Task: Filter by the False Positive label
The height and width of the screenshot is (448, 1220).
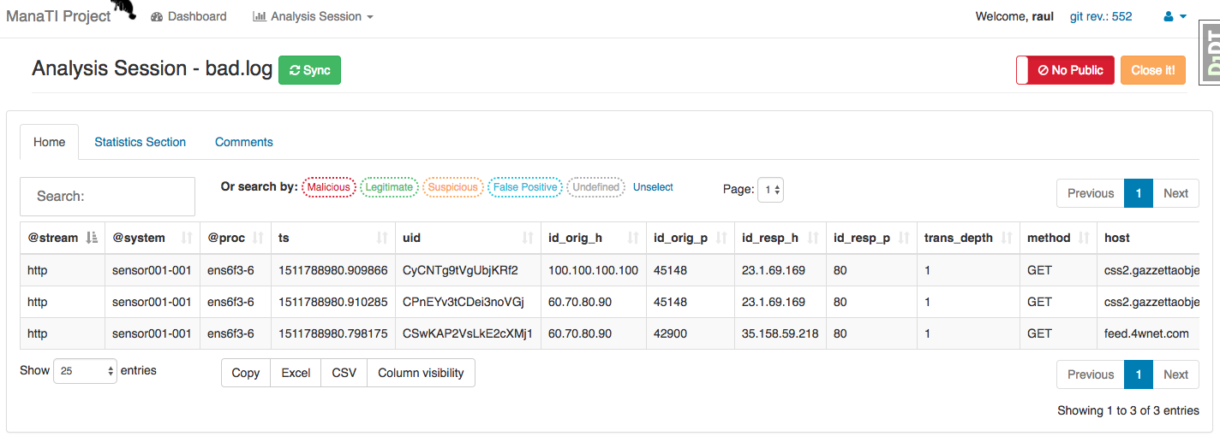Action: click(x=525, y=187)
